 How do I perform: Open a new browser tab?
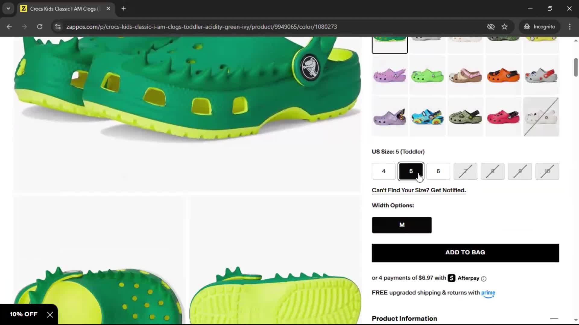coord(124,8)
